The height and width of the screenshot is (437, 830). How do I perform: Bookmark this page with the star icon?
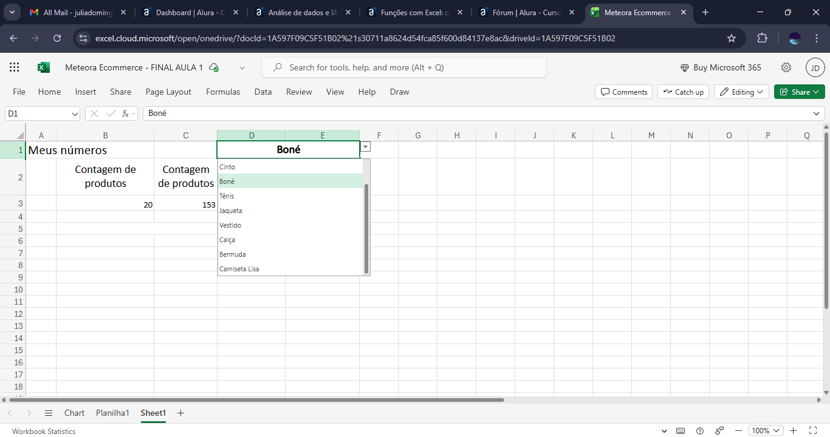tap(732, 38)
